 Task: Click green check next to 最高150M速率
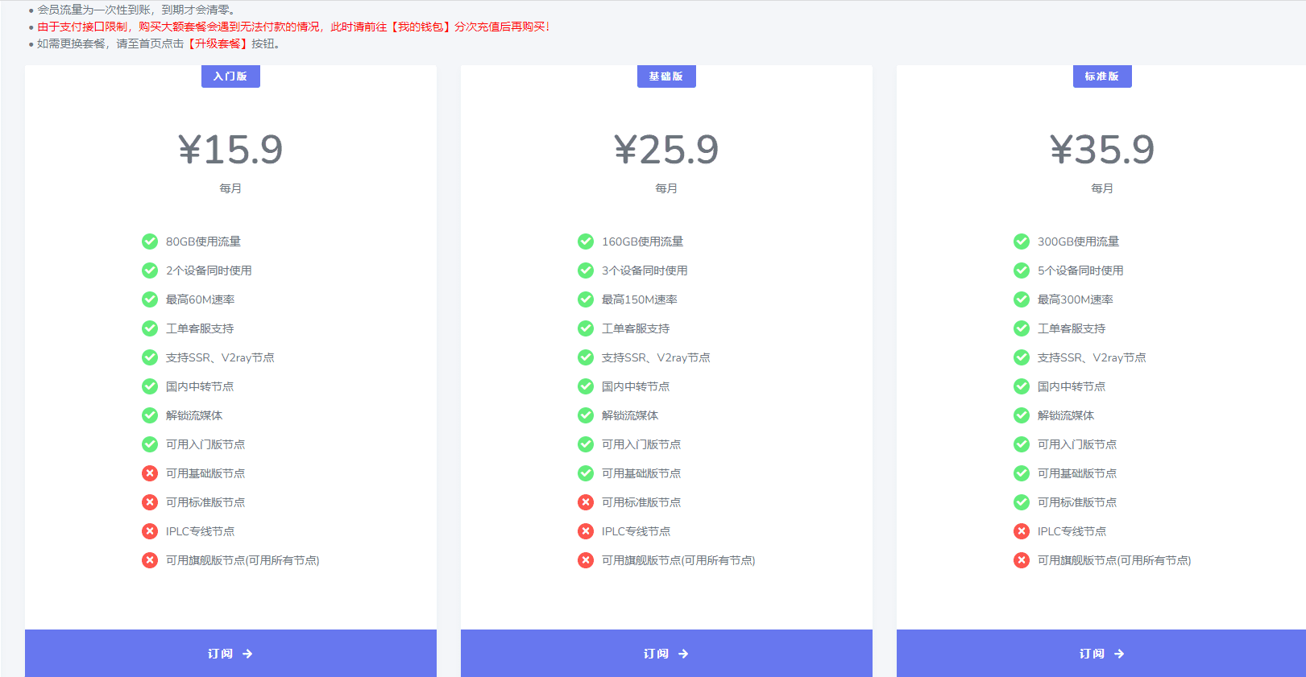pos(586,299)
